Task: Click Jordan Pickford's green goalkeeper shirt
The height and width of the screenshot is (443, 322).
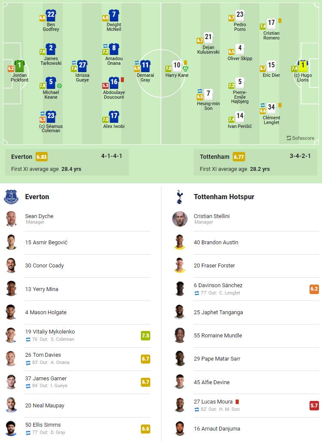Action: click(x=19, y=66)
